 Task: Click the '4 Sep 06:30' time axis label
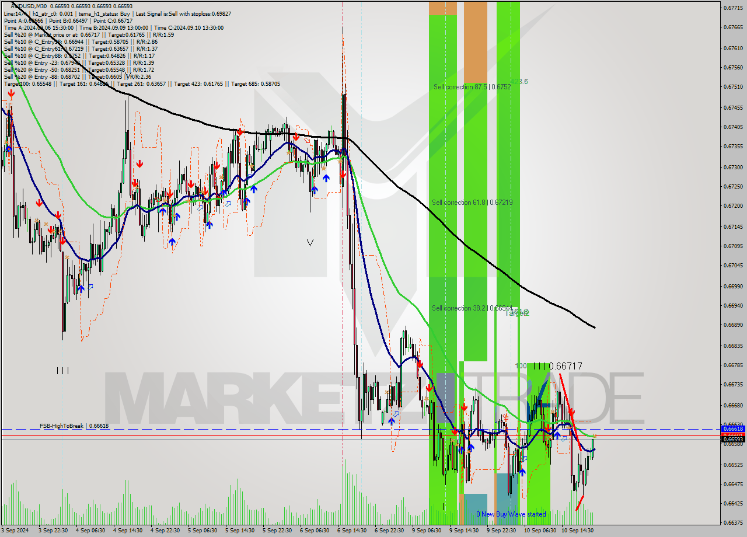[90, 531]
